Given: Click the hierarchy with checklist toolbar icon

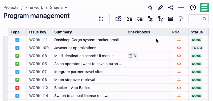Looking at the screenshot, I should 161,19.
